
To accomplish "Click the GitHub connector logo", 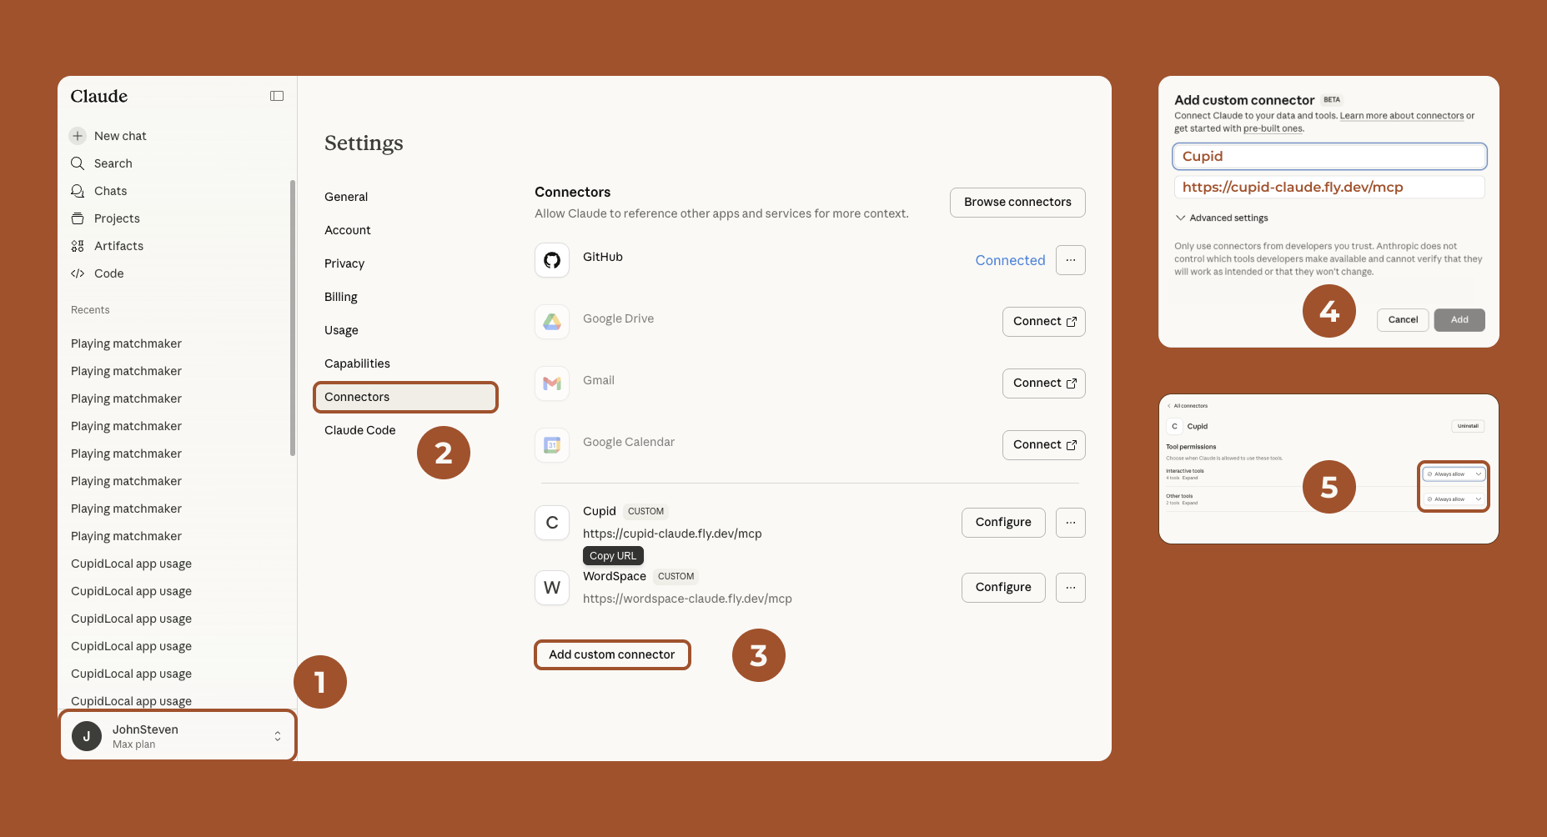I will coord(552,260).
